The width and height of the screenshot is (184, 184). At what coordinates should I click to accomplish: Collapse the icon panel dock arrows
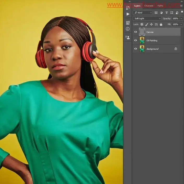point(129,1)
